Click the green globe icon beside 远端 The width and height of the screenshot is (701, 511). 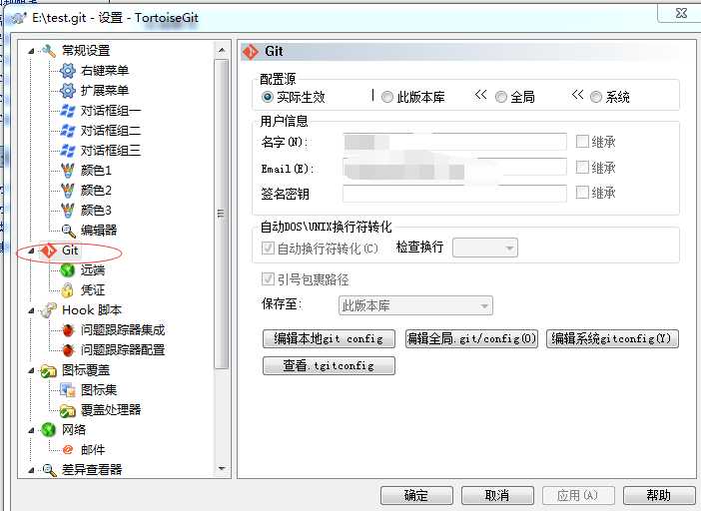(x=68, y=270)
